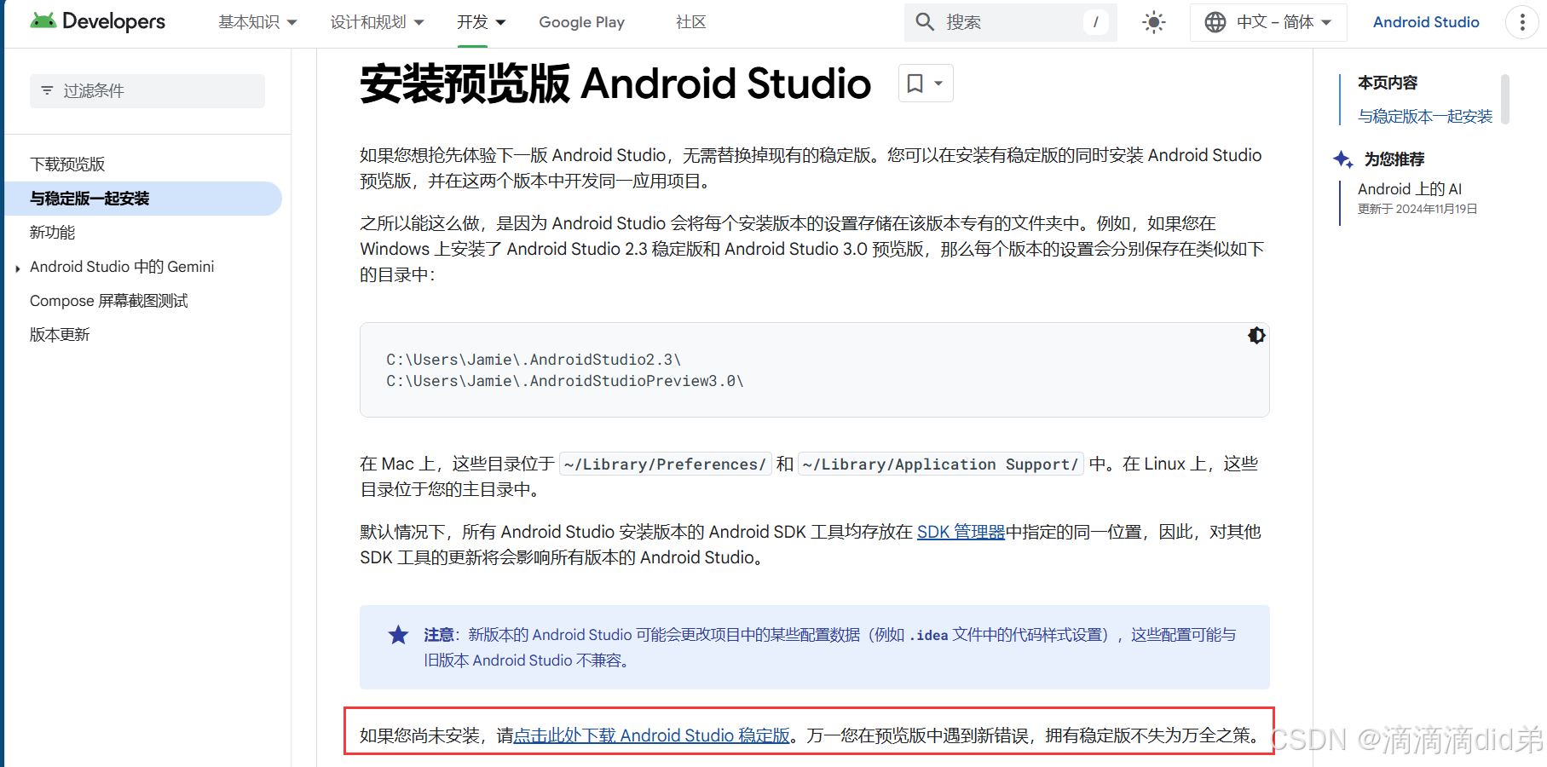Click the slash shortcut key hint
1547x767 pixels.
point(1095,22)
